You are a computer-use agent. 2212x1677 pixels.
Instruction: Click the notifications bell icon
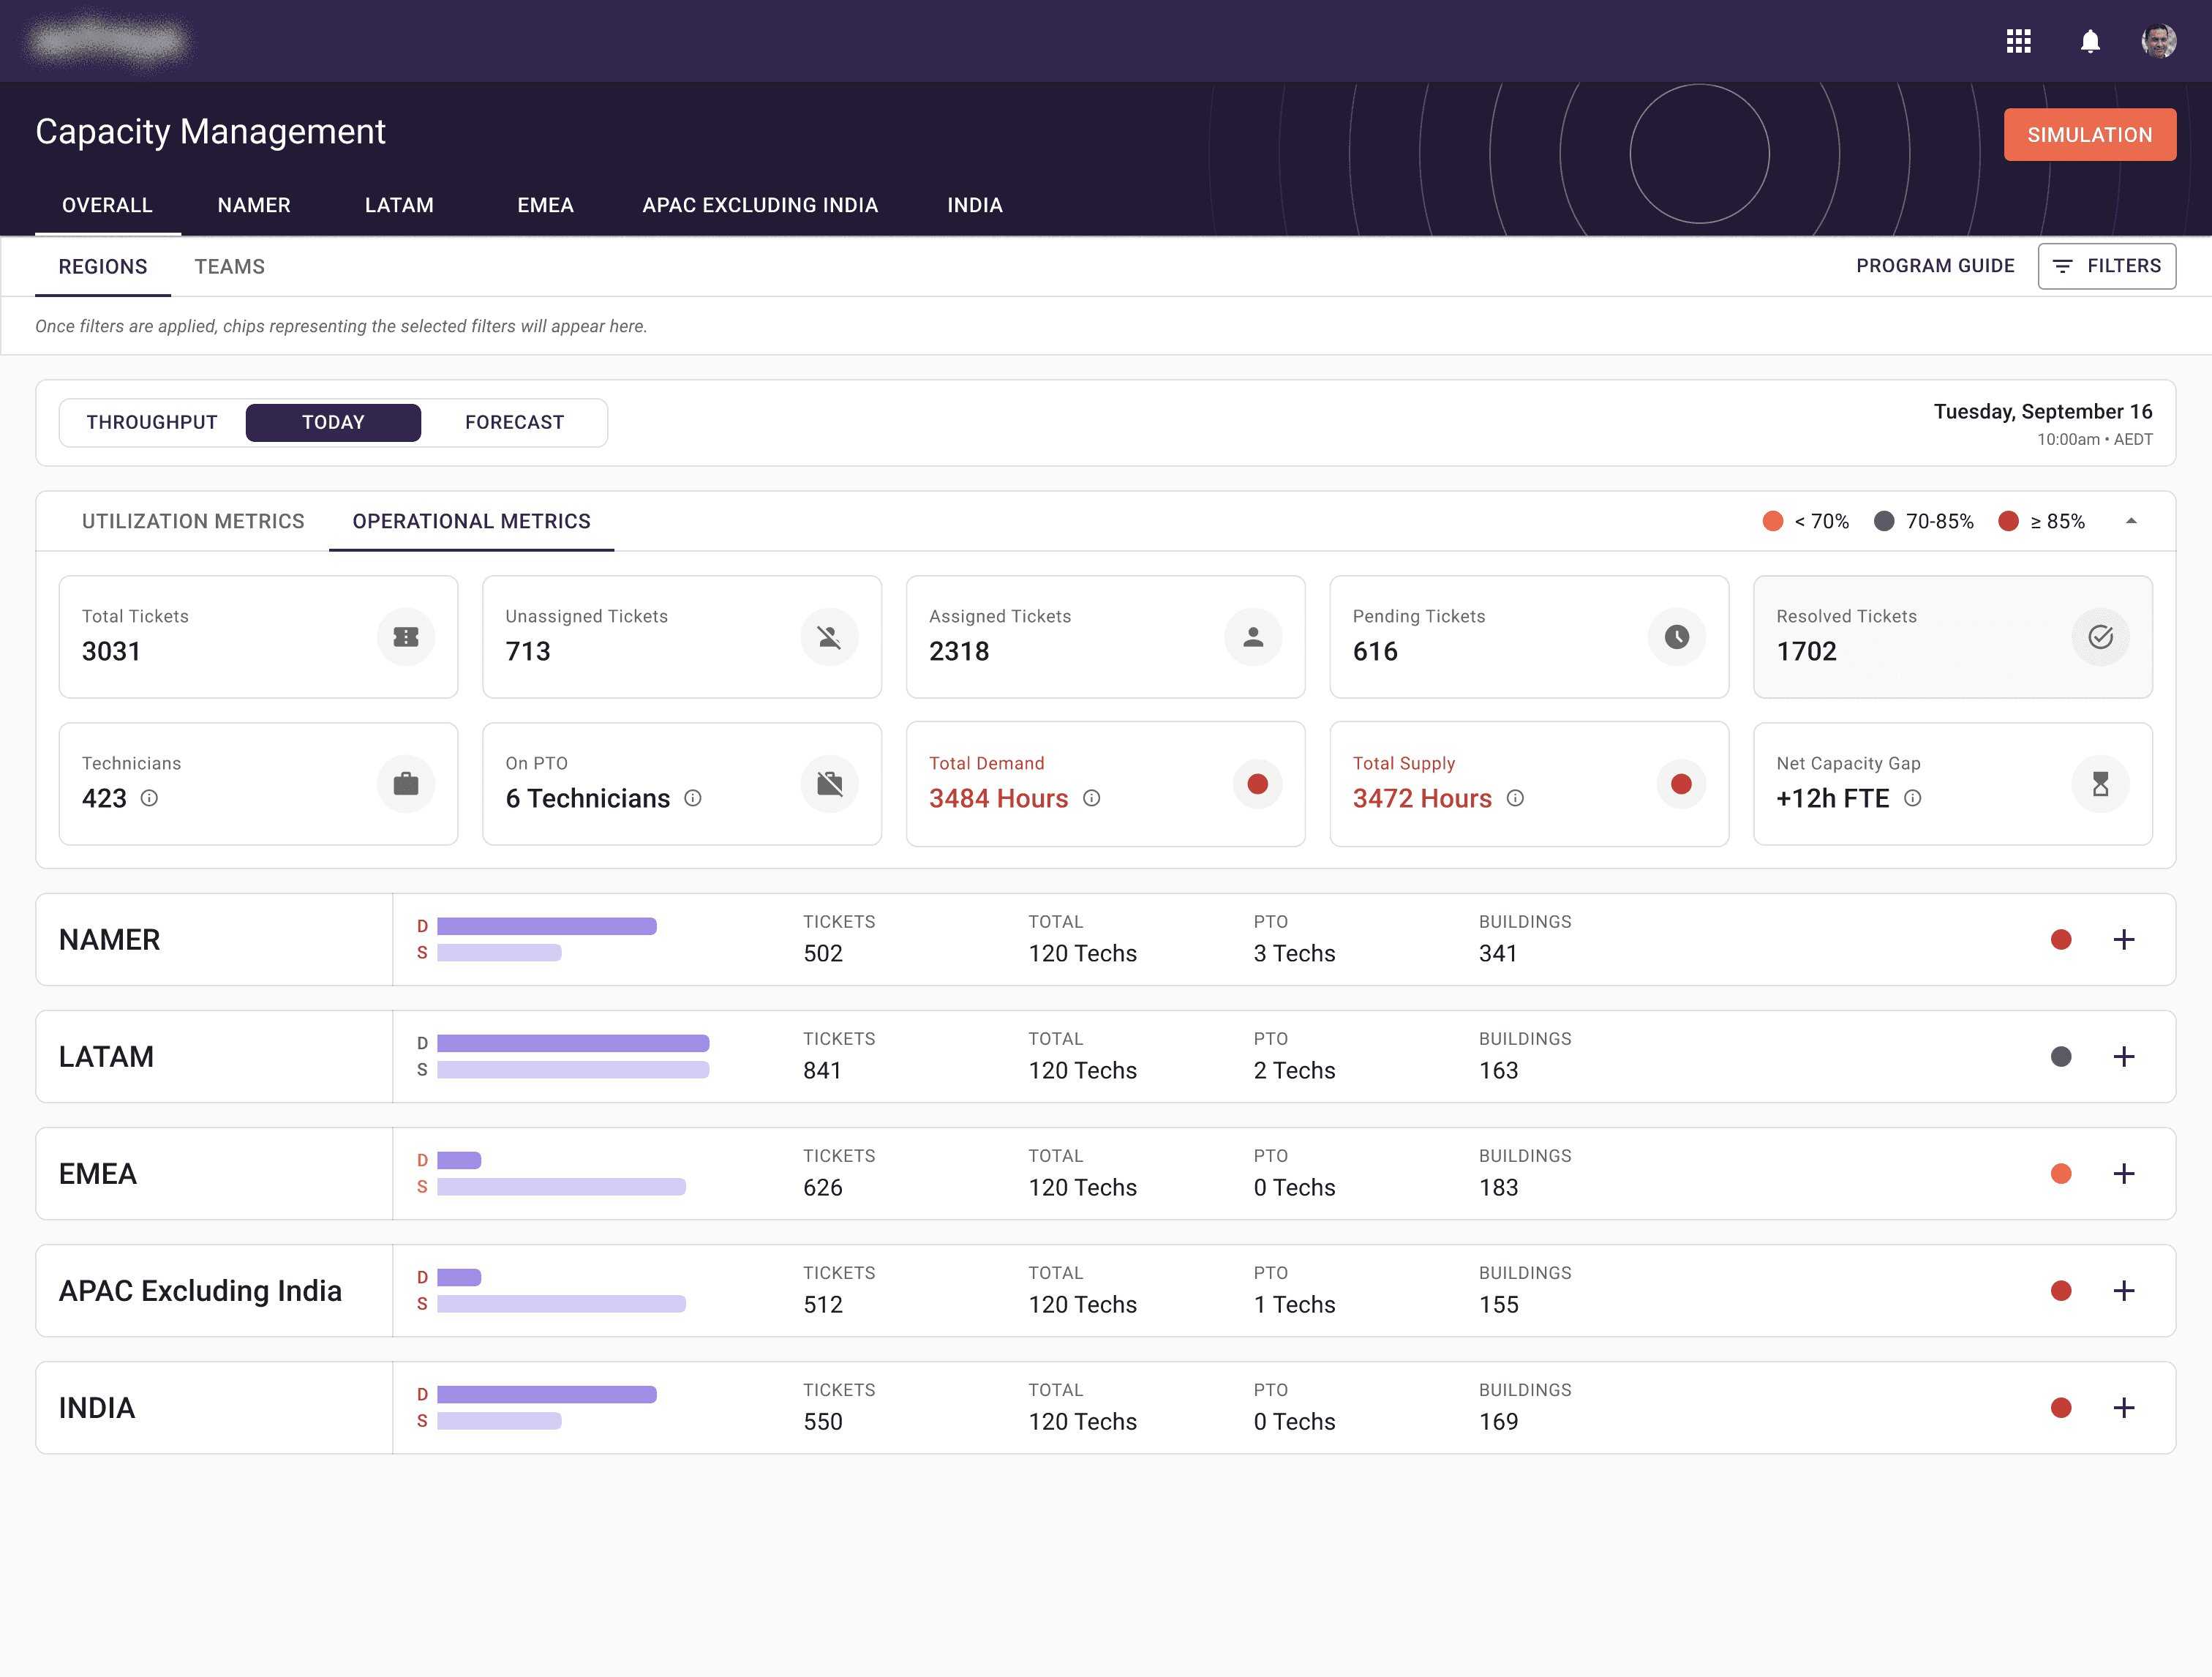pos(2090,41)
